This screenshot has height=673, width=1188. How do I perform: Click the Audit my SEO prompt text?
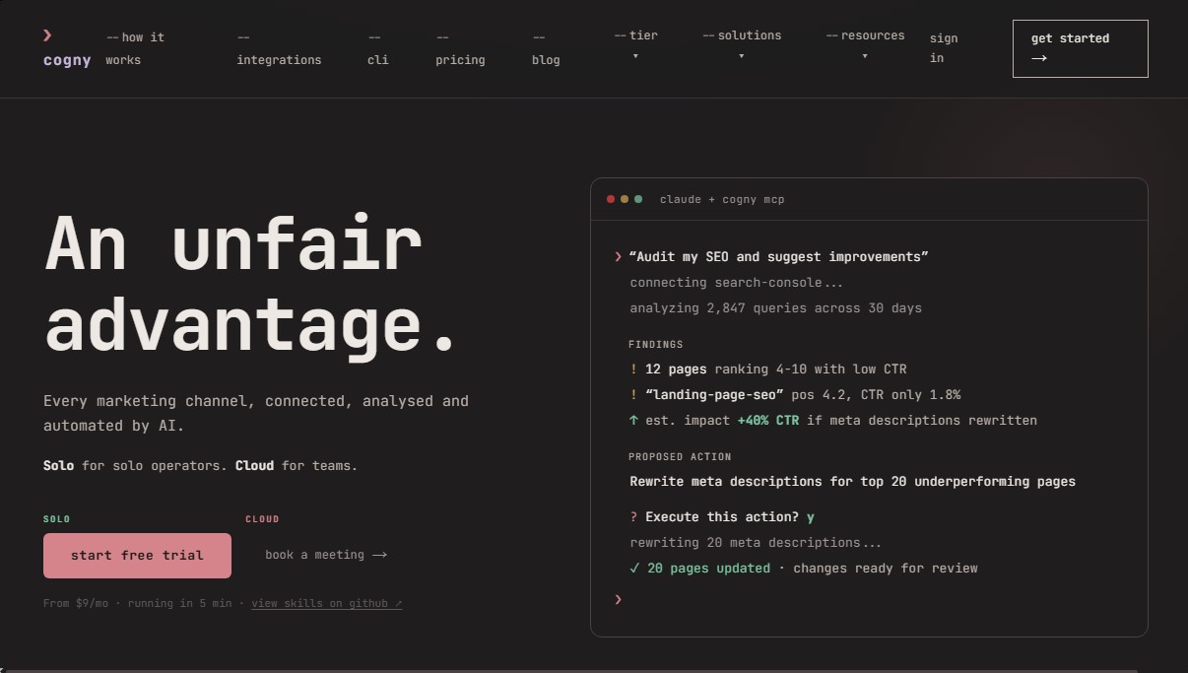(x=778, y=256)
